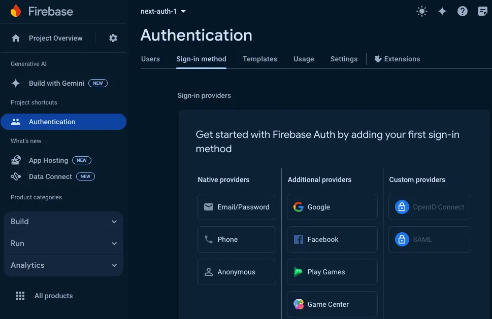Open the release notes icon

pos(482,12)
